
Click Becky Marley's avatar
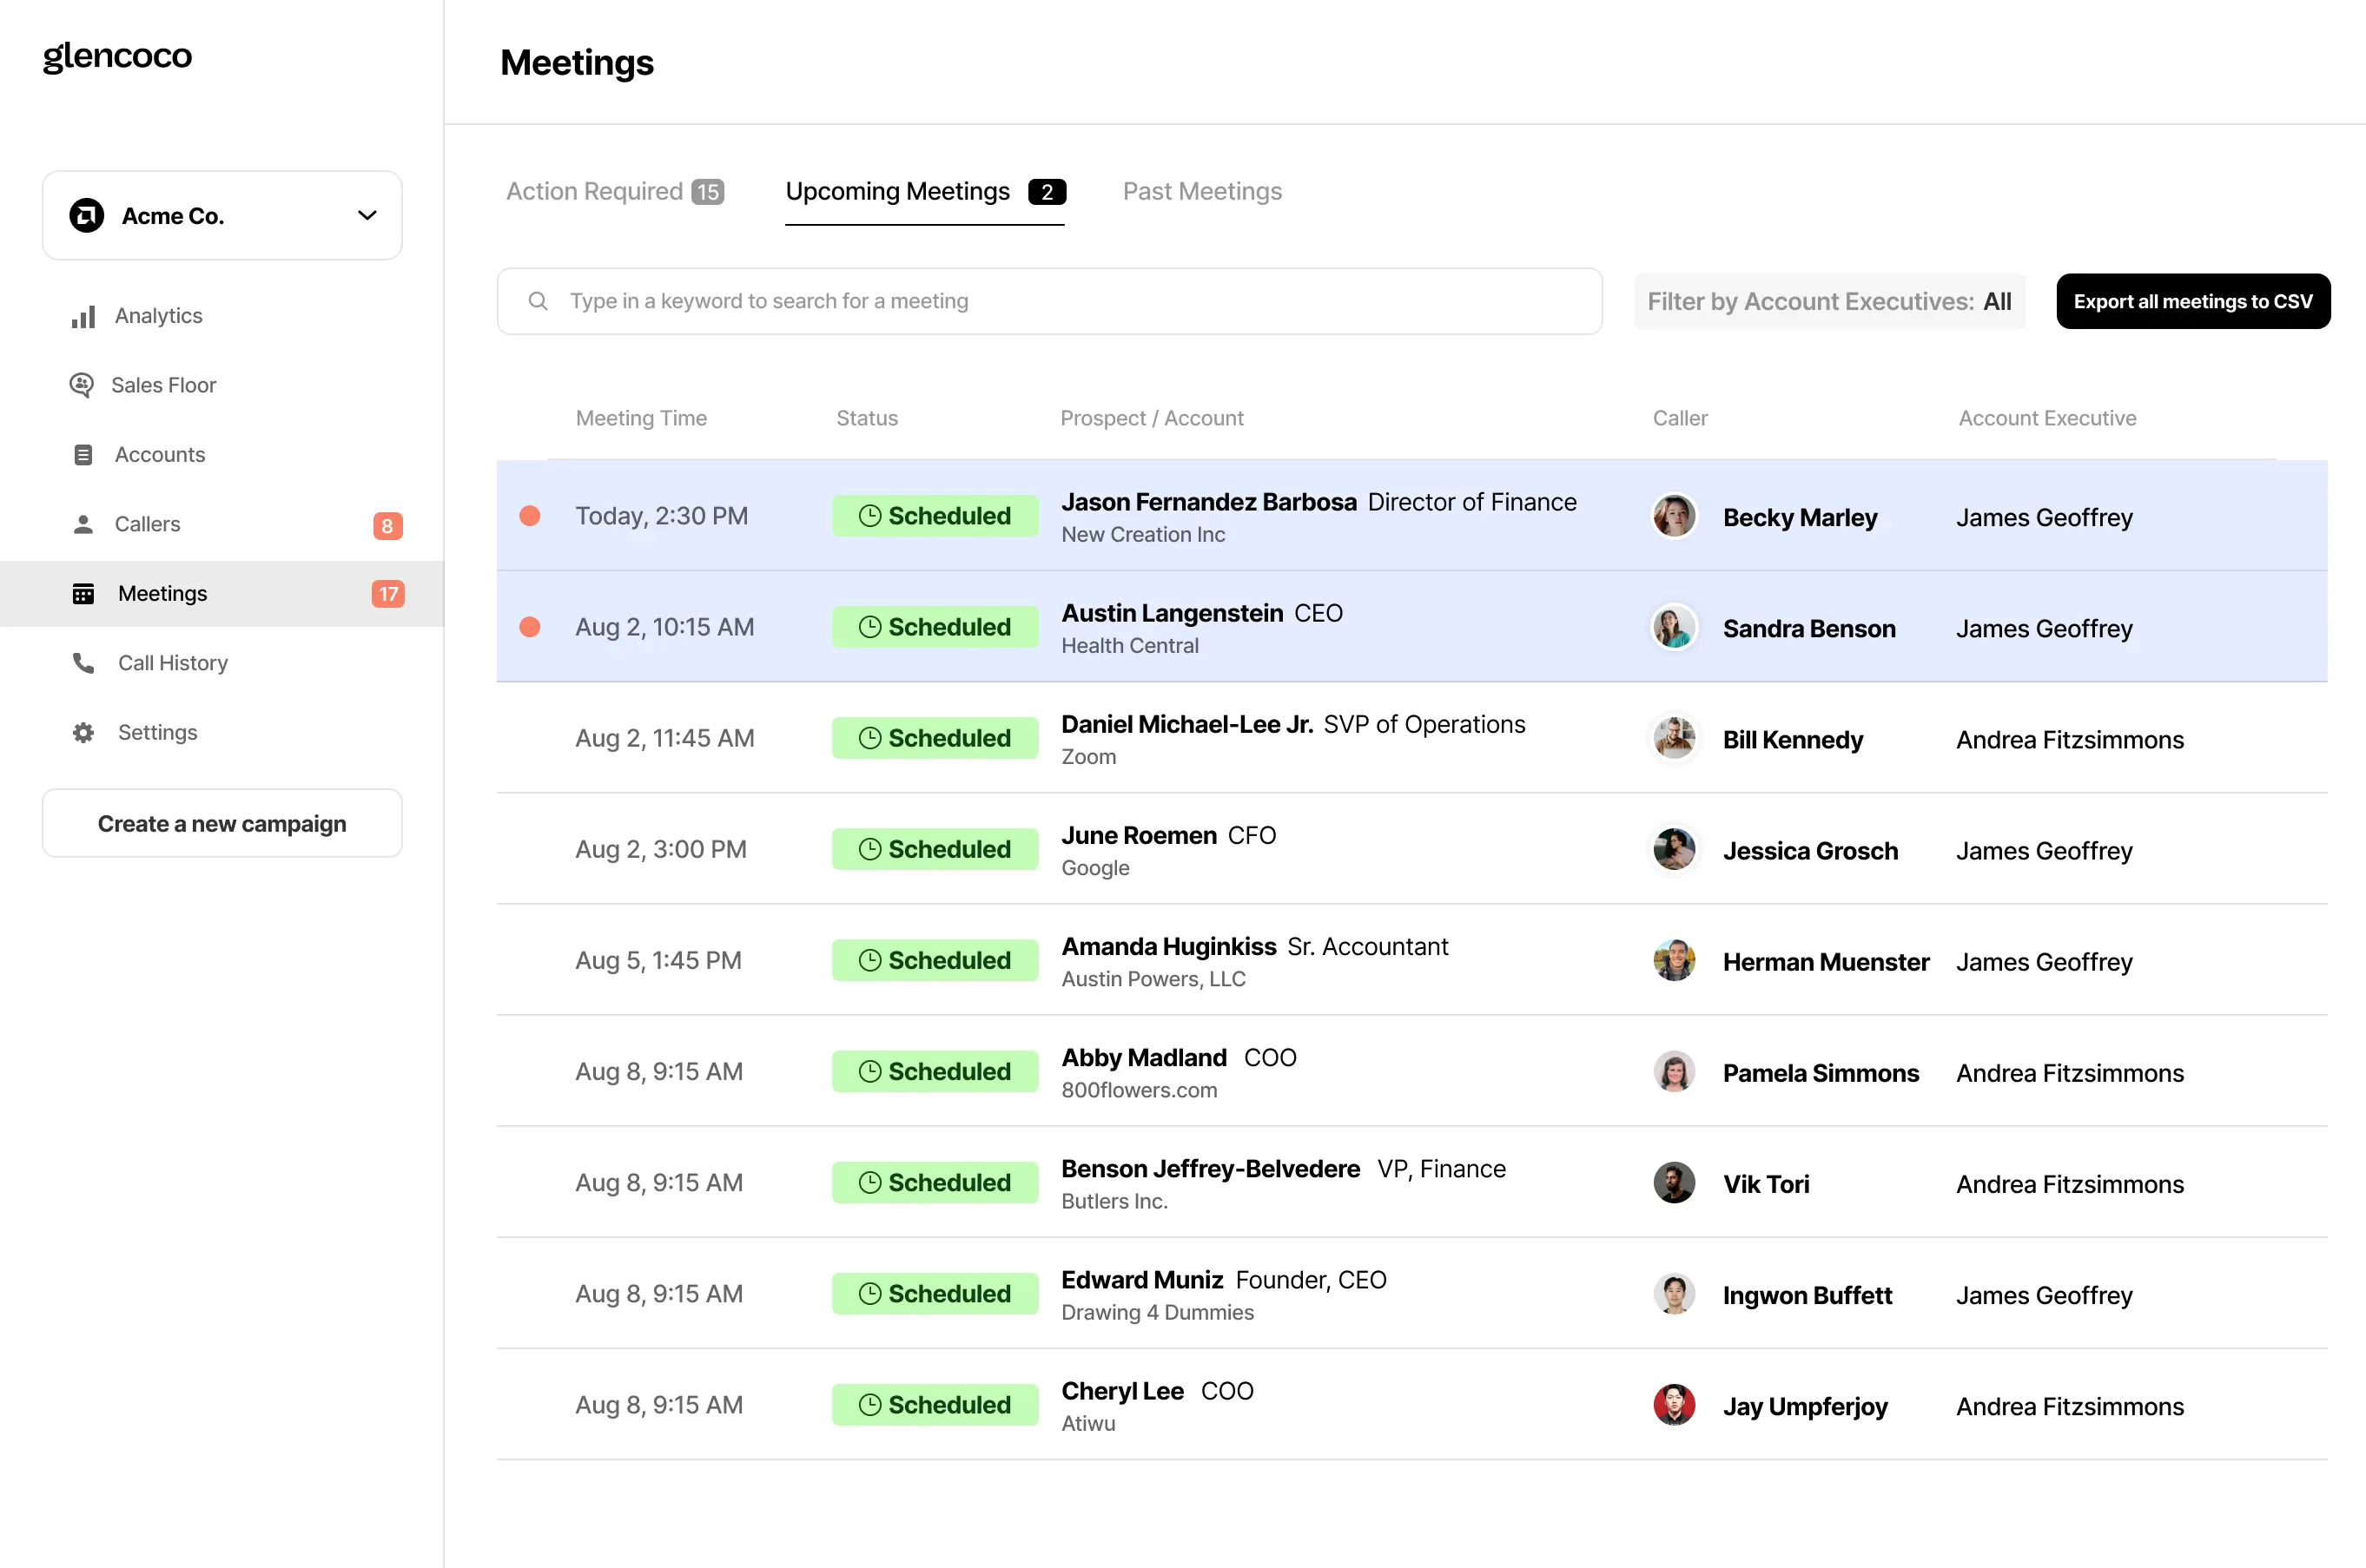click(x=1674, y=516)
